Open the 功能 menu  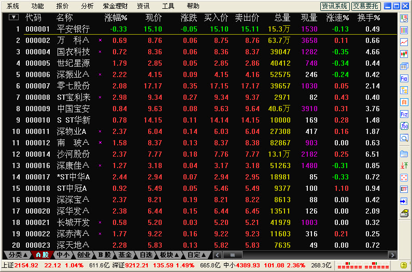(x=38, y=6)
